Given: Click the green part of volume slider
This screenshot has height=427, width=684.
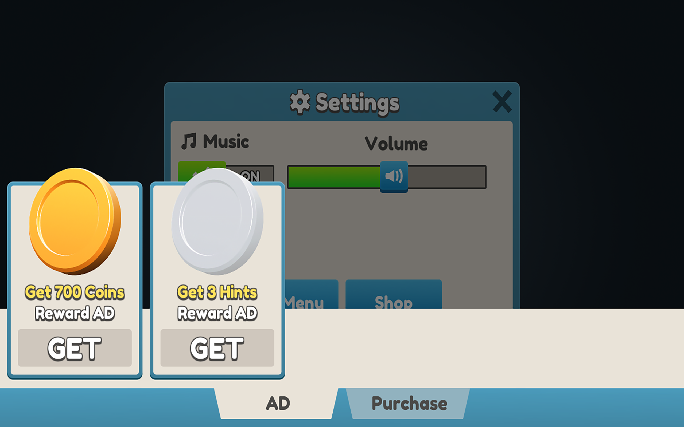Looking at the screenshot, I should [x=334, y=177].
